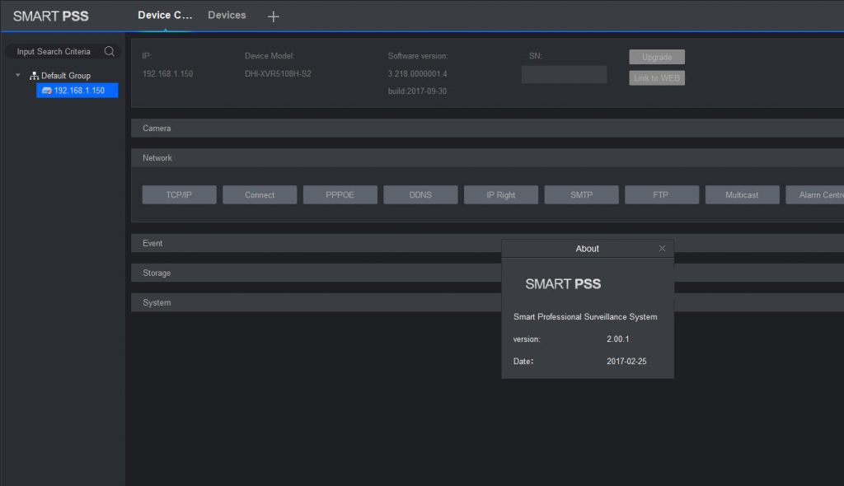Click the device icon beside 192.168.1.150

tap(47, 91)
